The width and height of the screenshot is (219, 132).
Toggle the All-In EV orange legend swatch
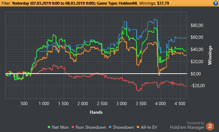(138, 127)
